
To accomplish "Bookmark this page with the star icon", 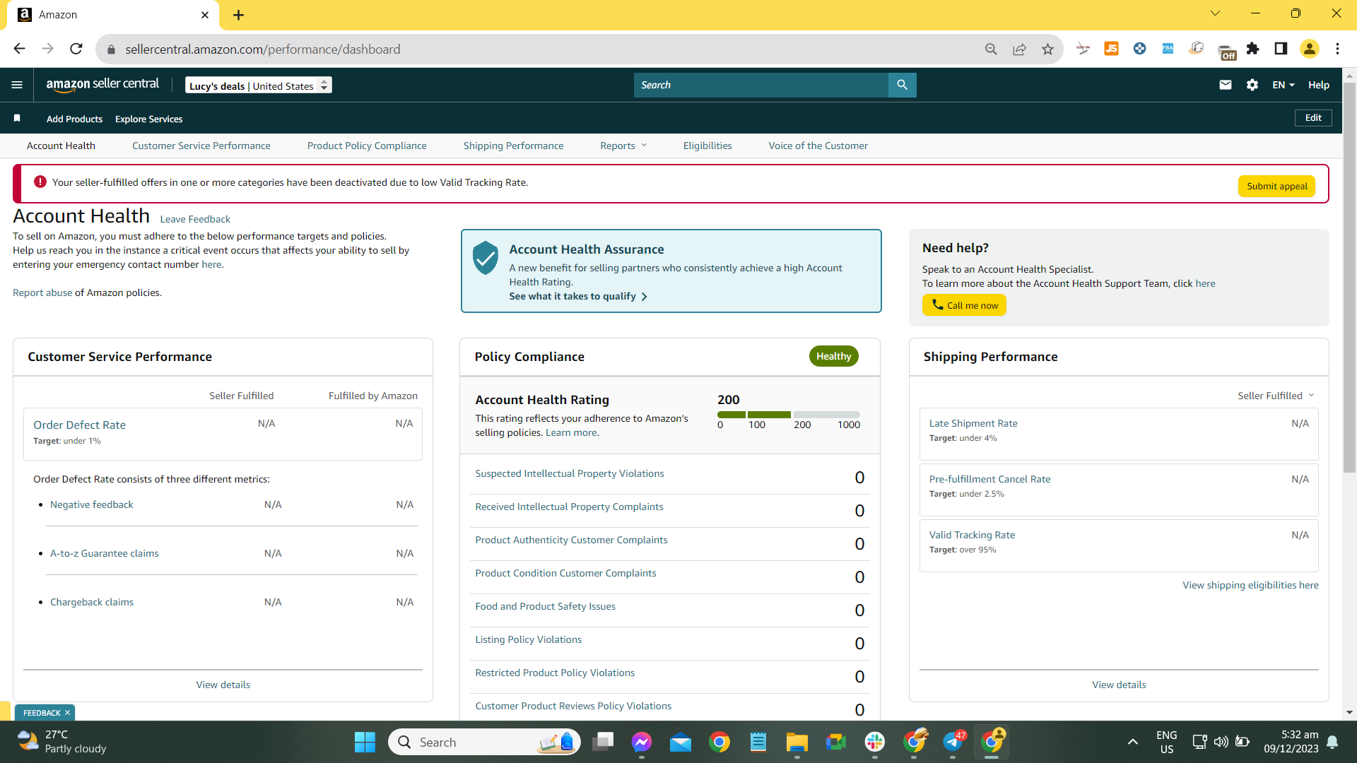I will pos(1047,49).
